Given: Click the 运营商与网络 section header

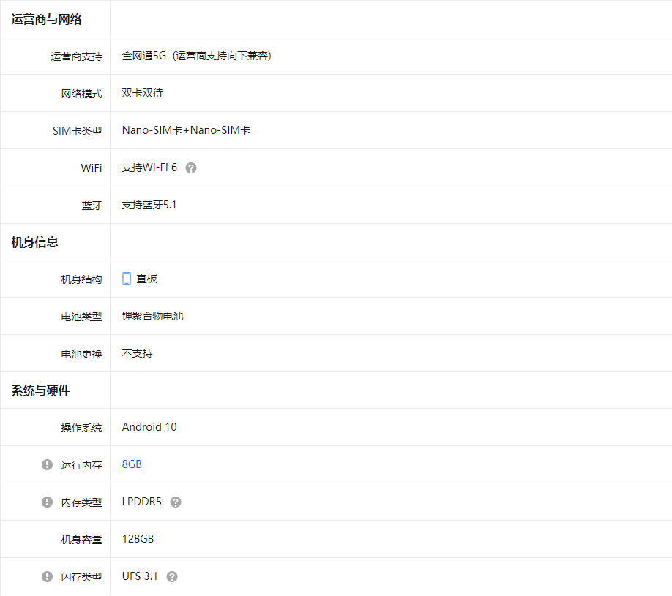Looking at the screenshot, I should (x=46, y=20).
